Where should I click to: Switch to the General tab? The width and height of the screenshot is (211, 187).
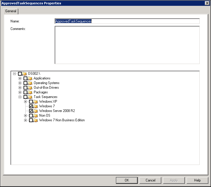pos(11,11)
